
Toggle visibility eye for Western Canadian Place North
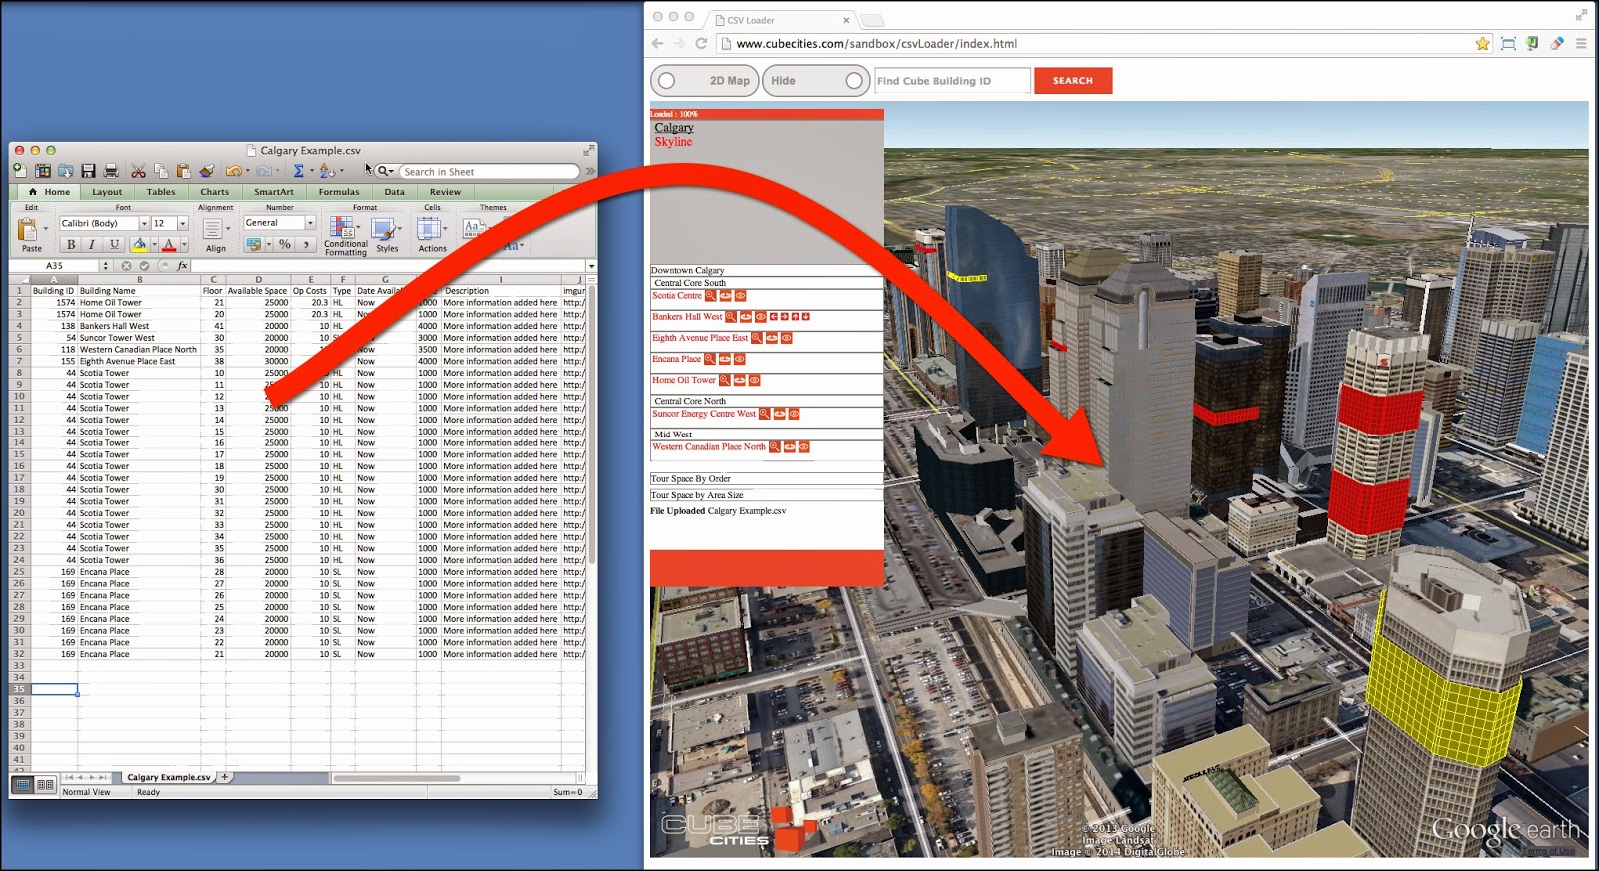point(804,447)
